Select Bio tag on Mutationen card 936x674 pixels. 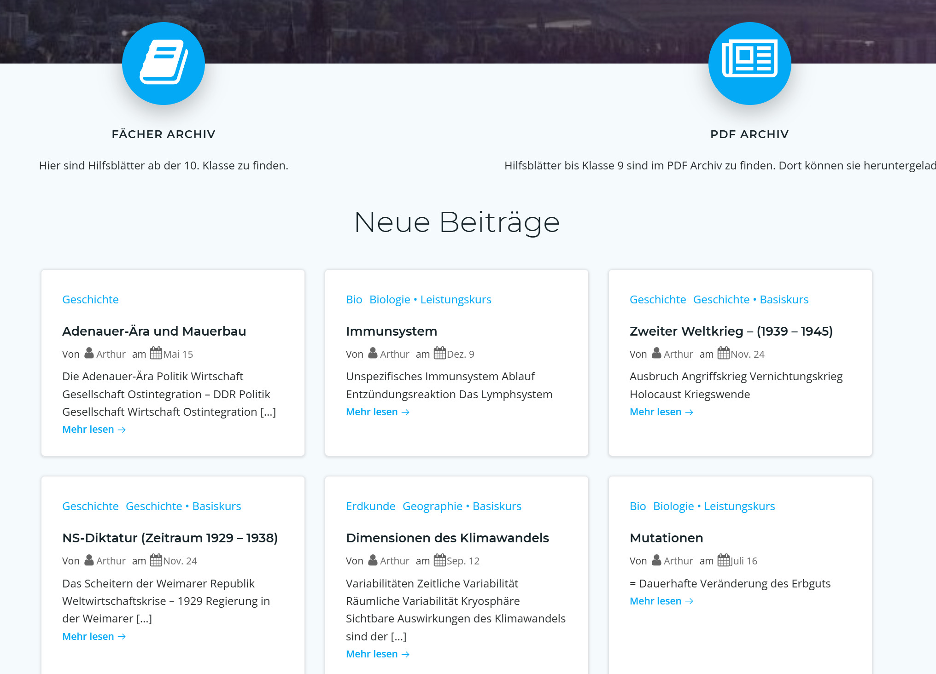(x=638, y=506)
